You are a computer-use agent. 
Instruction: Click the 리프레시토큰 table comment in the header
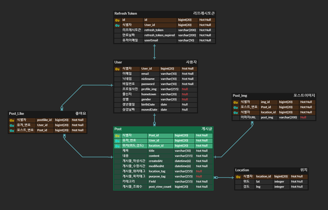[204, 13]
